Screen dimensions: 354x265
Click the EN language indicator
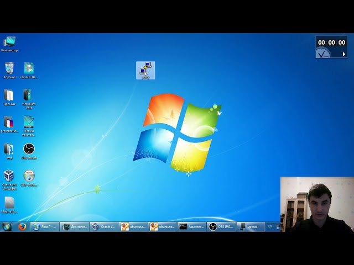[270, 226]
